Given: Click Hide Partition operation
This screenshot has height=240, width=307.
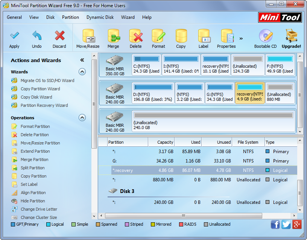Looking at the screenshot, I should point(28,201).
